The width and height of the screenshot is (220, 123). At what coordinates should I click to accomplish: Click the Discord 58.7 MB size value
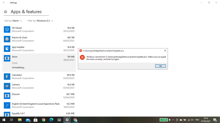click(x=70, y=94)
